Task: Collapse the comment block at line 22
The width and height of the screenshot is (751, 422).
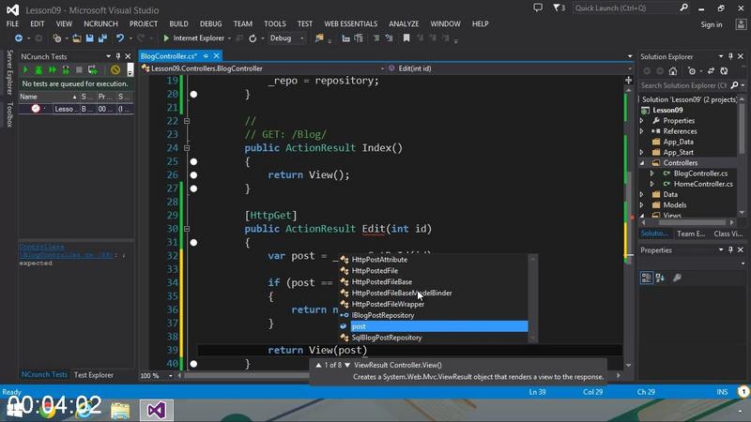Action: (187, 121)
